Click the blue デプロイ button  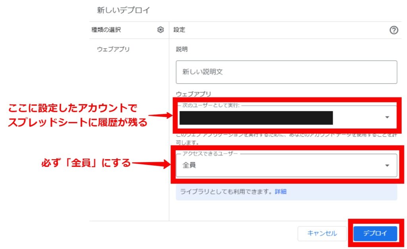[375, 233]
